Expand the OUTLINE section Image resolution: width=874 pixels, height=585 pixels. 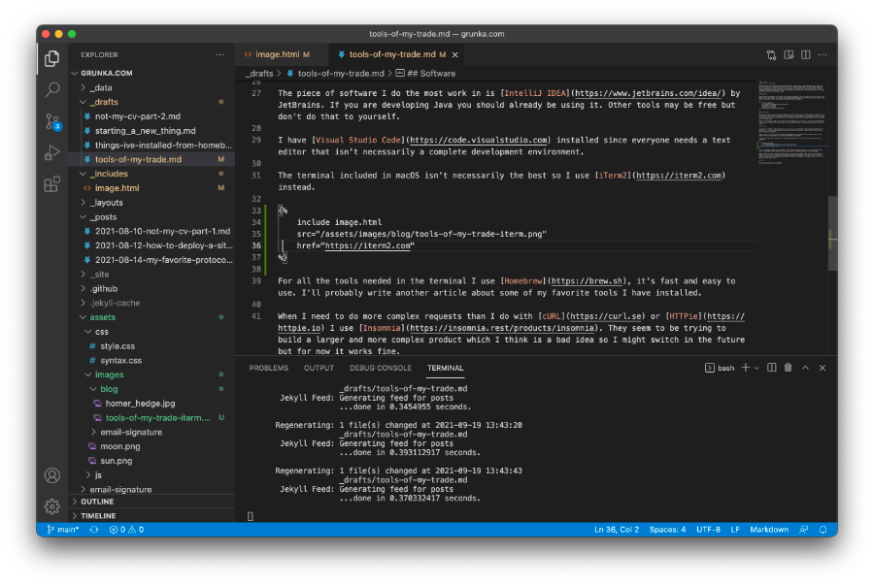point(151,502)
